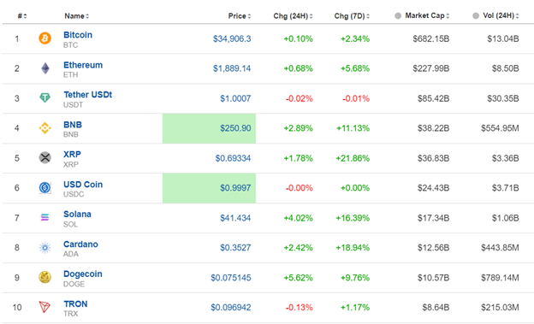The width and height of the screenshot is (534, 324).
Task: Select Tether volume $30.35B
Action: click(x=503, y=98)
